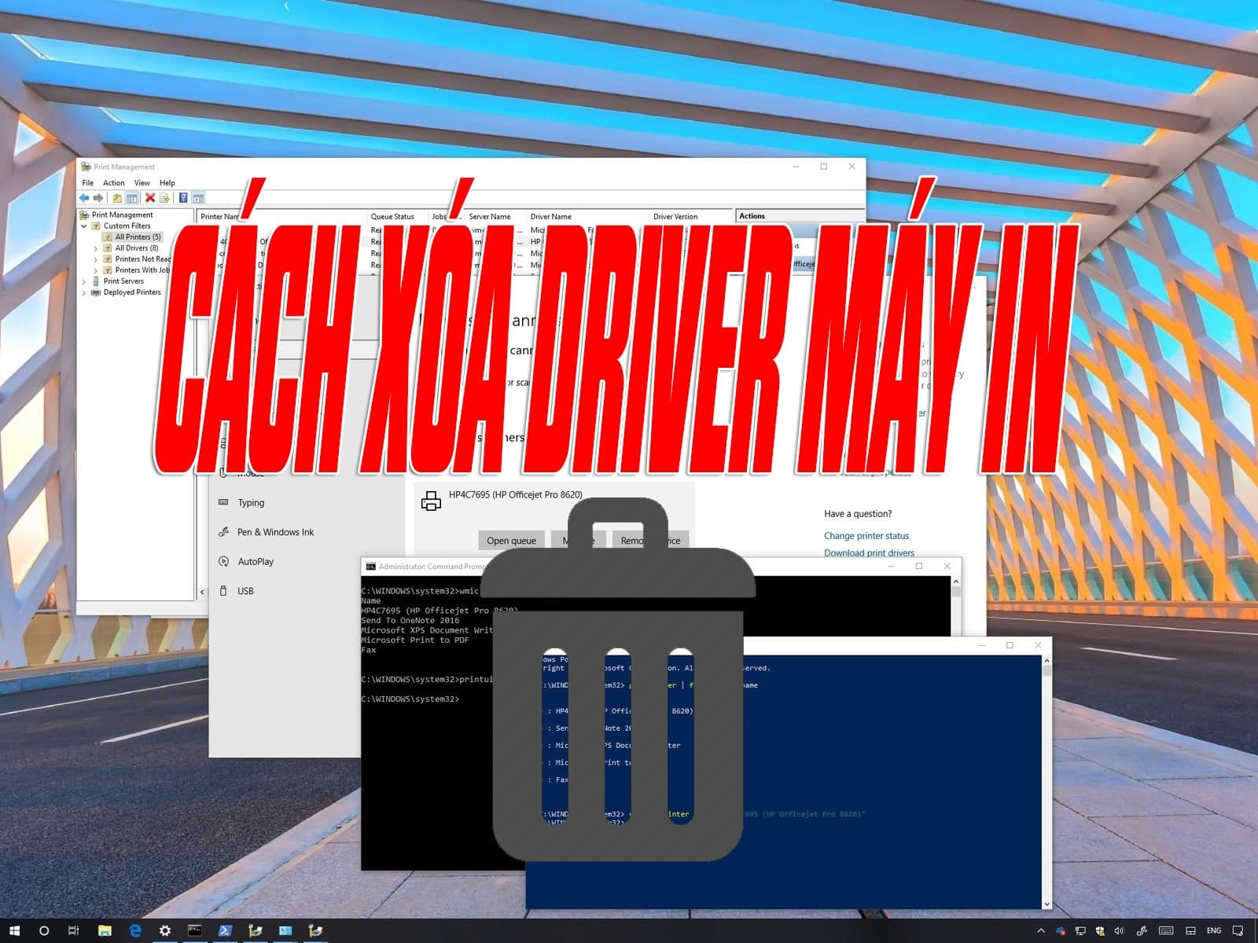The width and height of the screenshot is (1258, 943).
Task: Click the Download print drivers link
Action: point(869,553)
